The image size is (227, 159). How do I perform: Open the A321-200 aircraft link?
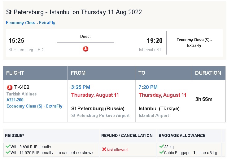15,100
